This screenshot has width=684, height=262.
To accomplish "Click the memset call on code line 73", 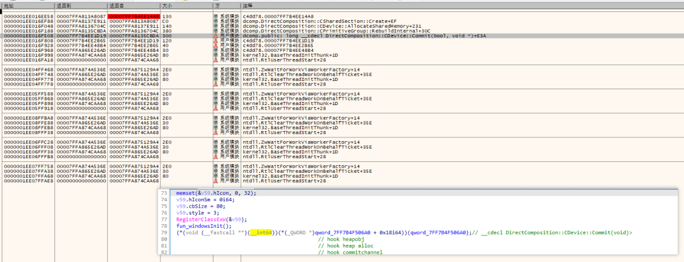I will click(217, 193).
